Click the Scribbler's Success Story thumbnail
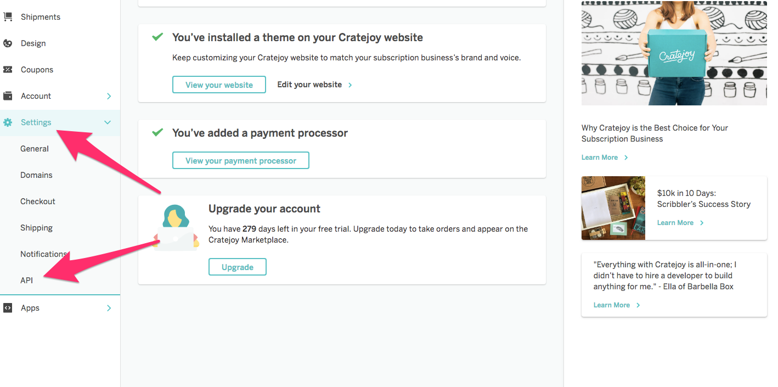Screen dimensions: 778x387 [613, 208]
